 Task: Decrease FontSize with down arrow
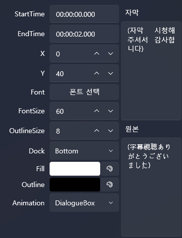pos(111,111)
